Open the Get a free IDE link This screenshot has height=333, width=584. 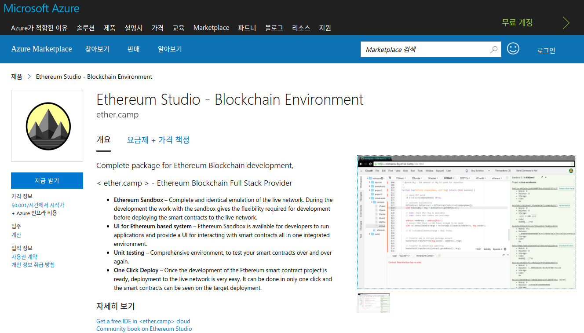click(143, 321)
